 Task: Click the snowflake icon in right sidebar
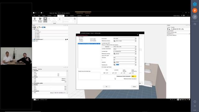pyautogui.click(x=195, y=4)
